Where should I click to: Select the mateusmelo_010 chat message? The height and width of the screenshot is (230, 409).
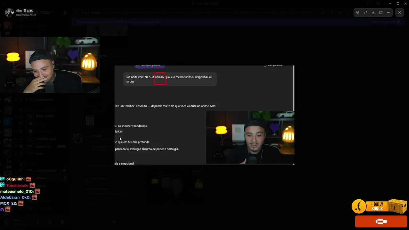(x=20, y=191)
